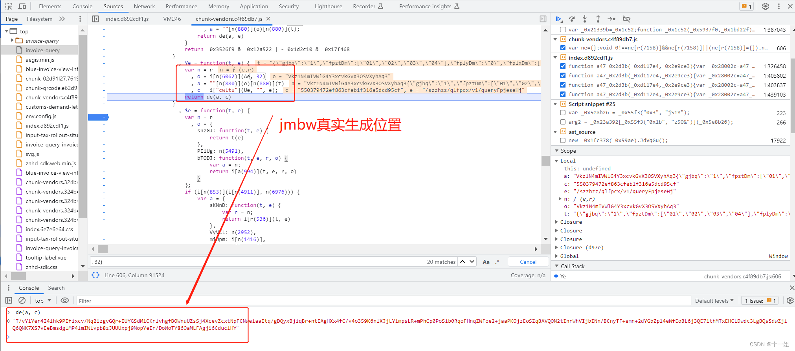
Task: Create live expression eye icon
Action: click(x=65, y=300)
